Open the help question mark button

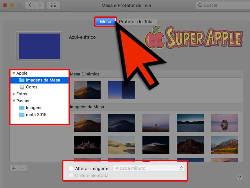pyautogui.click(x=239, y=178)
